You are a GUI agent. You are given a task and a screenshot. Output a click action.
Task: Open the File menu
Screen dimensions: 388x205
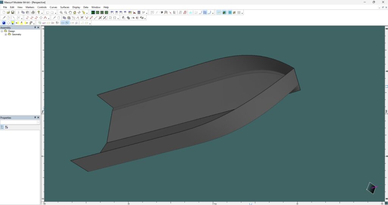[x=5, y=7]
